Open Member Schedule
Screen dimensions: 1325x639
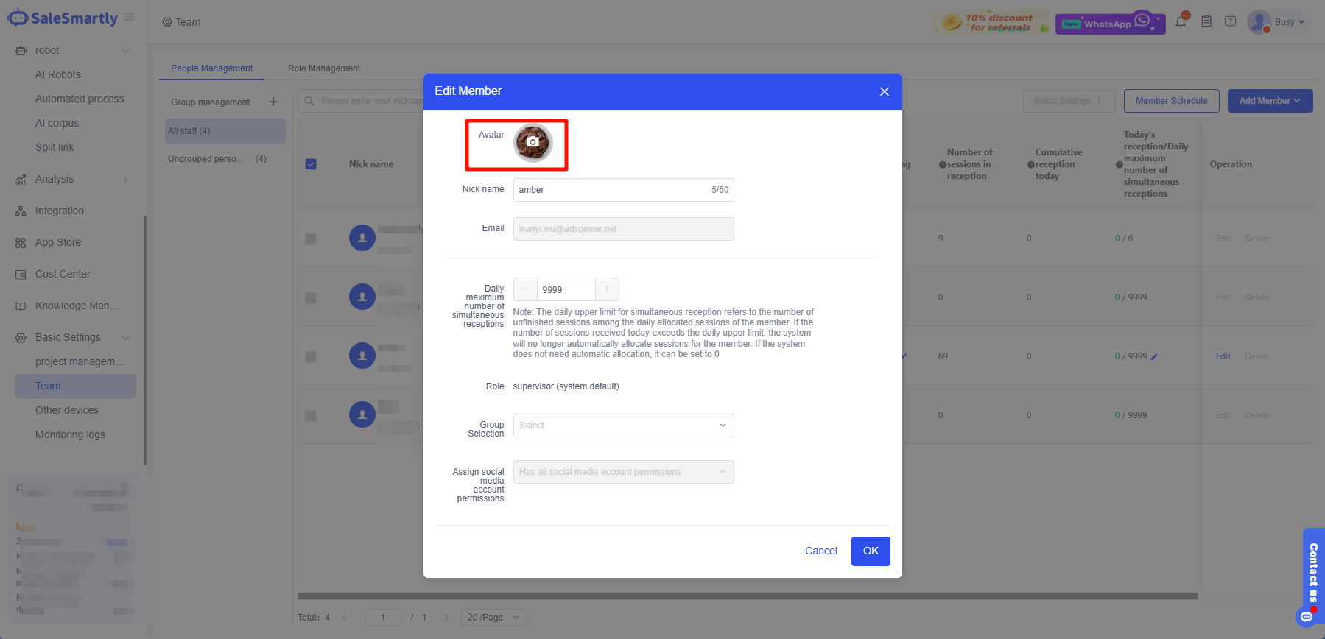1171,101
